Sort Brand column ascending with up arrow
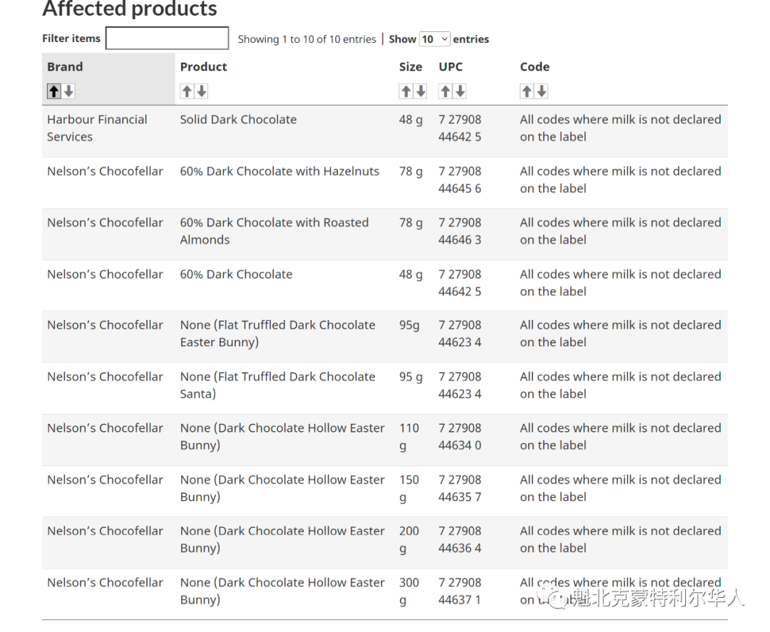Screen dimensions: 770x632 click(54, 91)
